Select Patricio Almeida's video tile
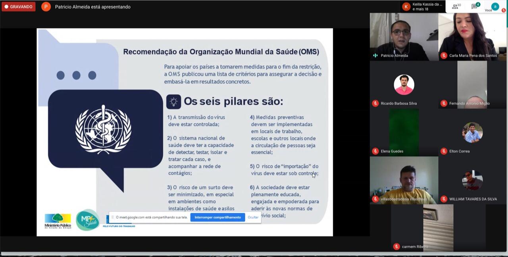The height and width of the screenshot is (257, 508). coord(404,36)
